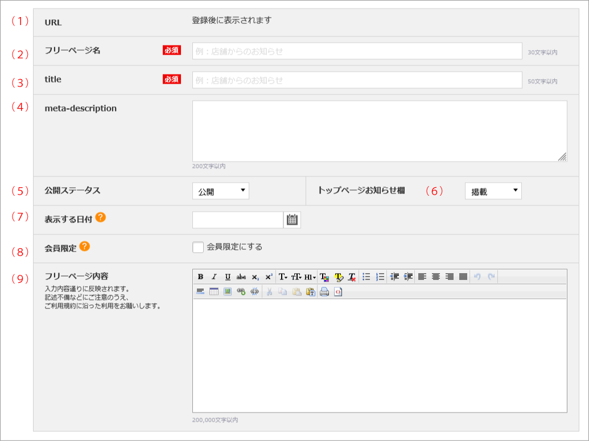Screen dimensions: 589x441
Task: Insert an unordered bullet list
Action: tap(366, 277)
